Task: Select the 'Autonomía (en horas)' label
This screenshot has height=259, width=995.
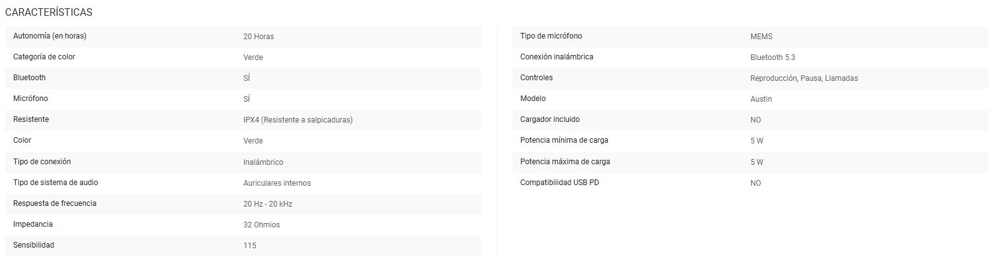Action: [x=49, y=36]
